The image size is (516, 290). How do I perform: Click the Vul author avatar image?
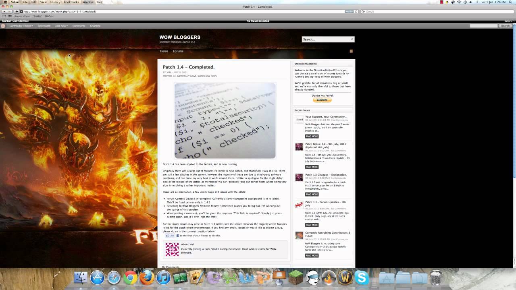(x=172, y=250)
